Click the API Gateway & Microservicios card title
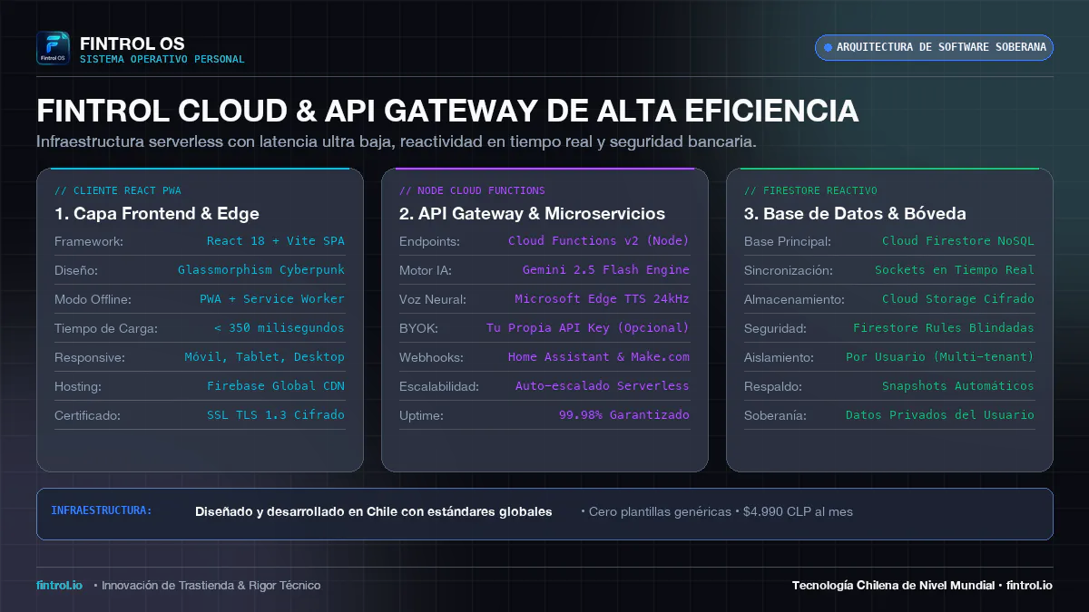Image resolution: width=1089 pixels, height=612 pixels. (x=533, y=214)
